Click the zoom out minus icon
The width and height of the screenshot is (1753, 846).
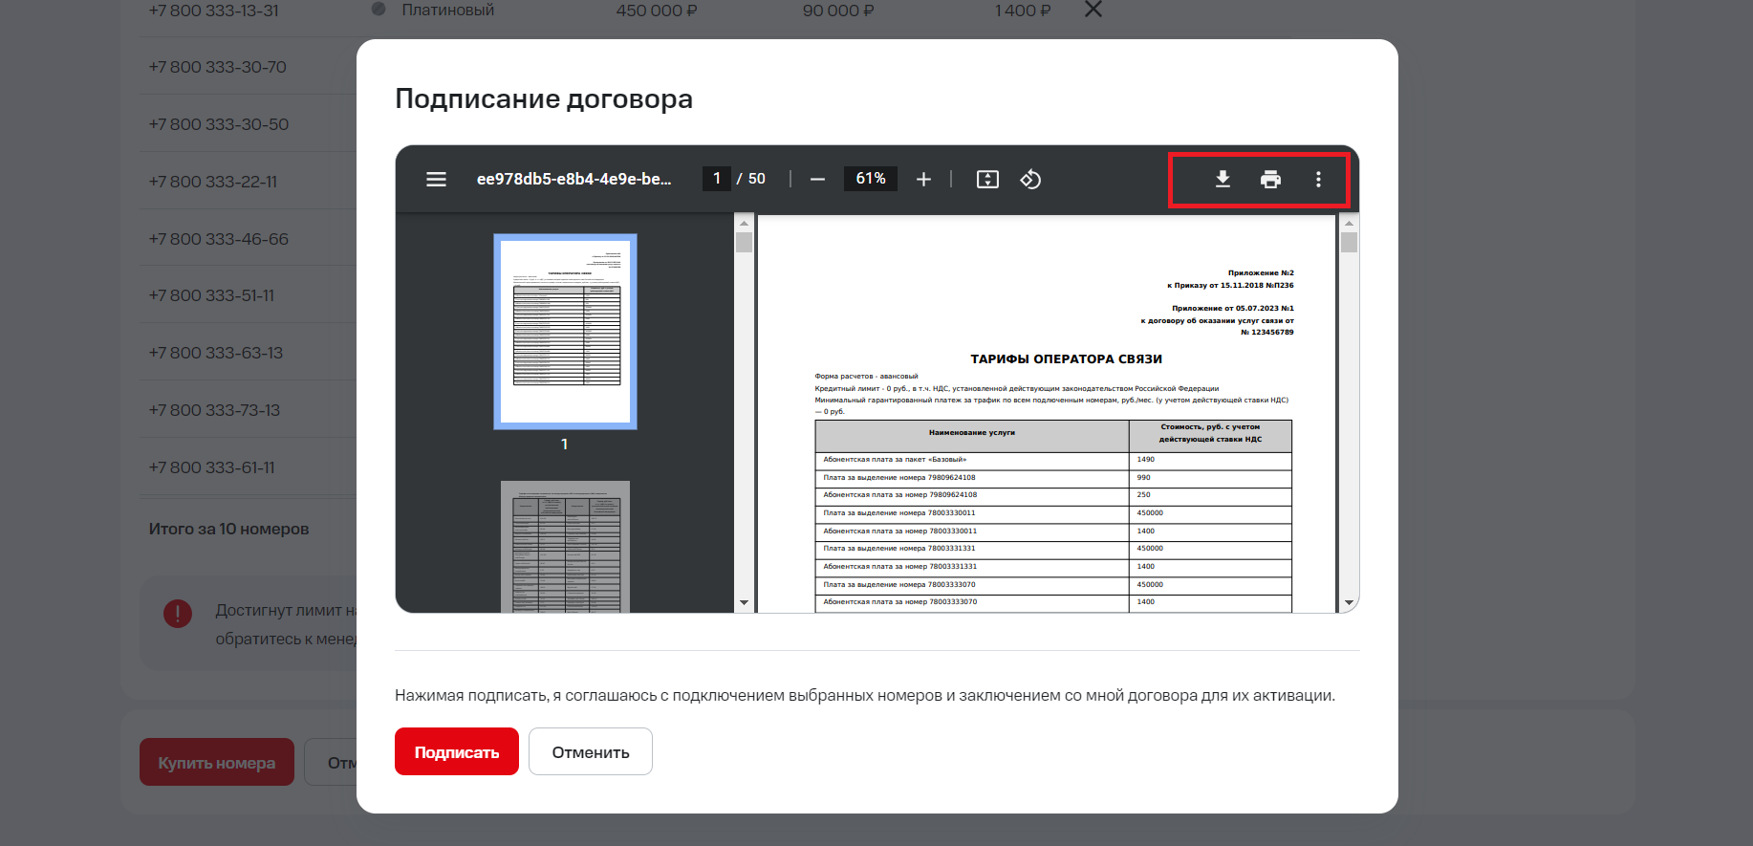tap(817, 180)
